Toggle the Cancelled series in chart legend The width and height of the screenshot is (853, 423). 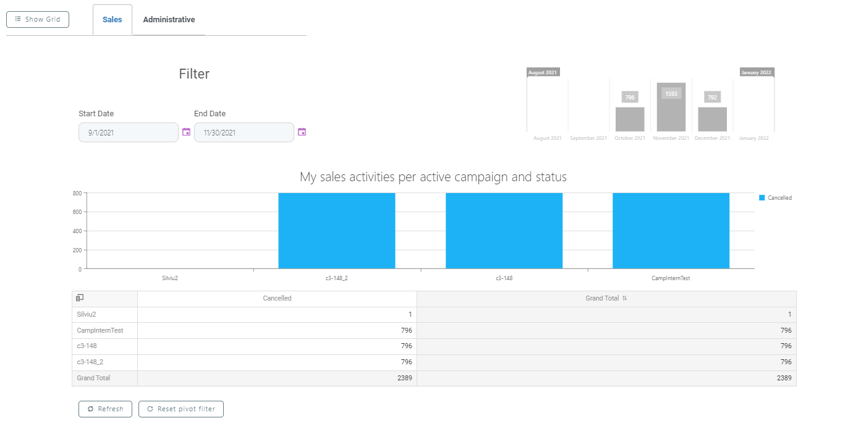click(x=775, y=198)
